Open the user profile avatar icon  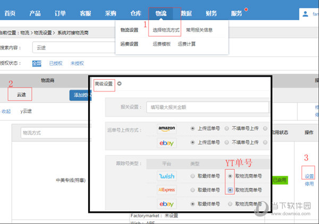click(x=307, y=14)
